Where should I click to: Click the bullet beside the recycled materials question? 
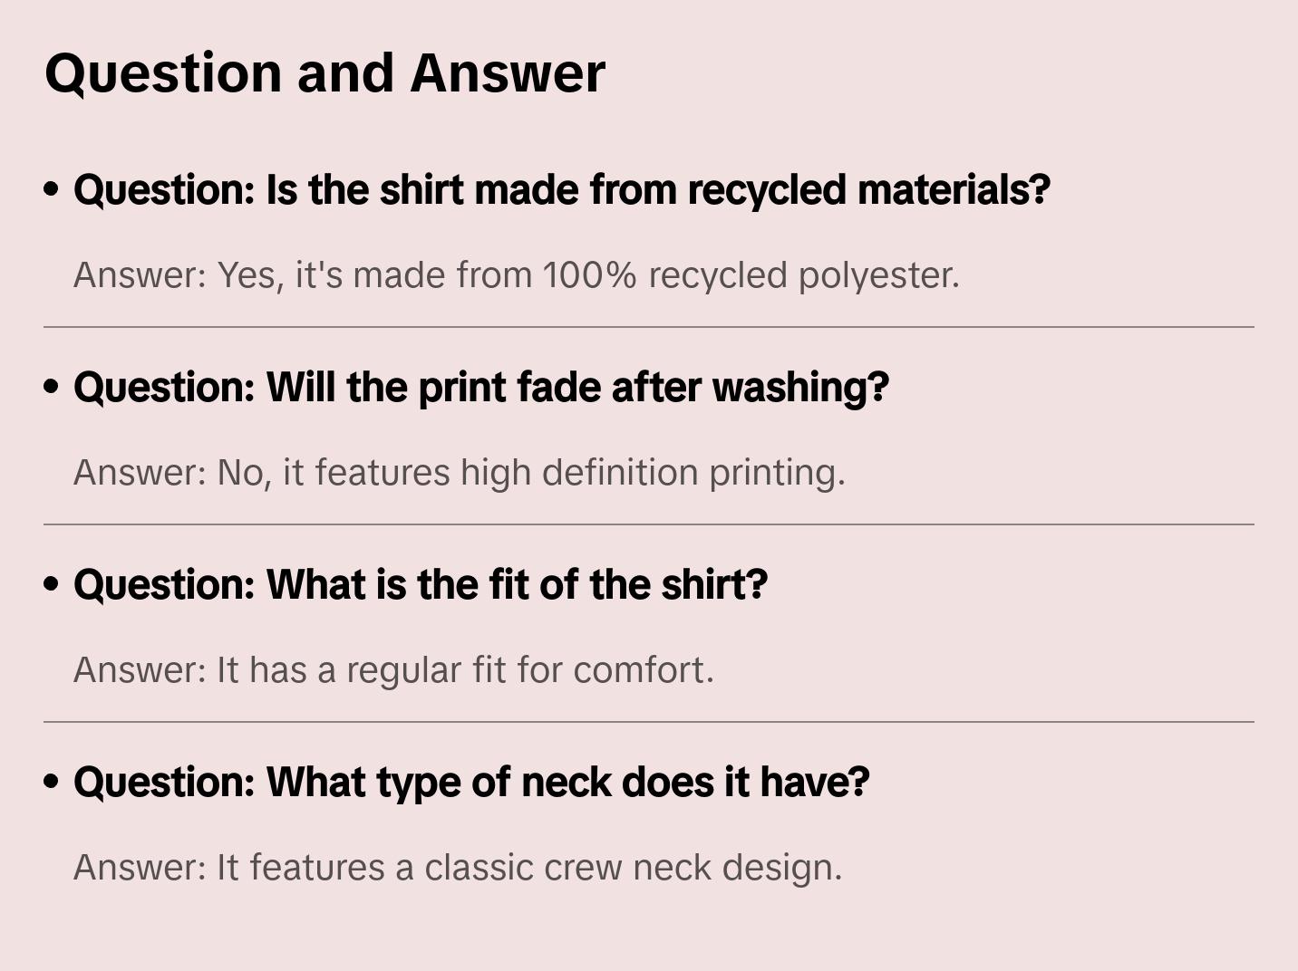[x=52, y=189]
